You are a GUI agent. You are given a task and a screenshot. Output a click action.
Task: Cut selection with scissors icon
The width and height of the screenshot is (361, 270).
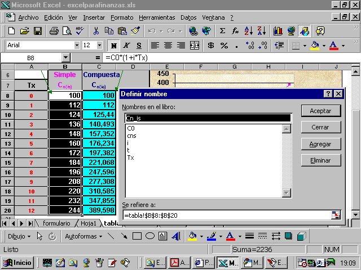tap(96, 31)
